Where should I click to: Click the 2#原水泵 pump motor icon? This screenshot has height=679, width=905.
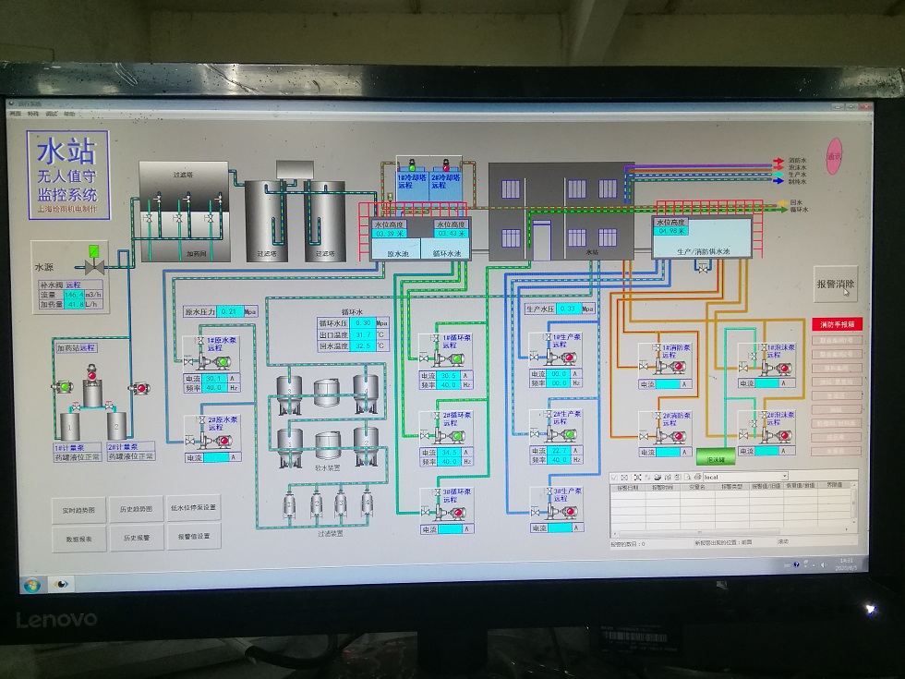216,442
